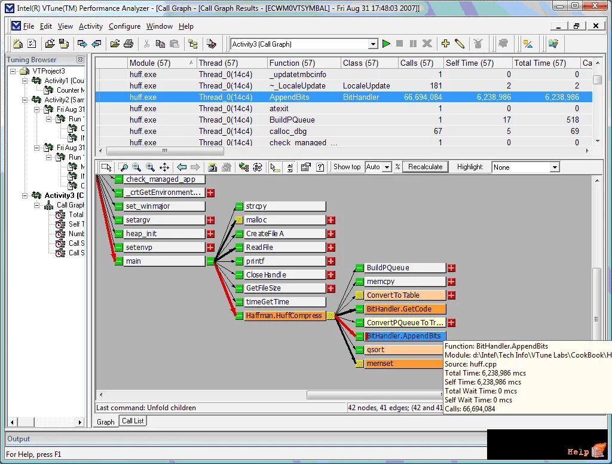Click the Tuning Browser scroll-right arrow
612x464 pixels.
click(x=80, y=422)
